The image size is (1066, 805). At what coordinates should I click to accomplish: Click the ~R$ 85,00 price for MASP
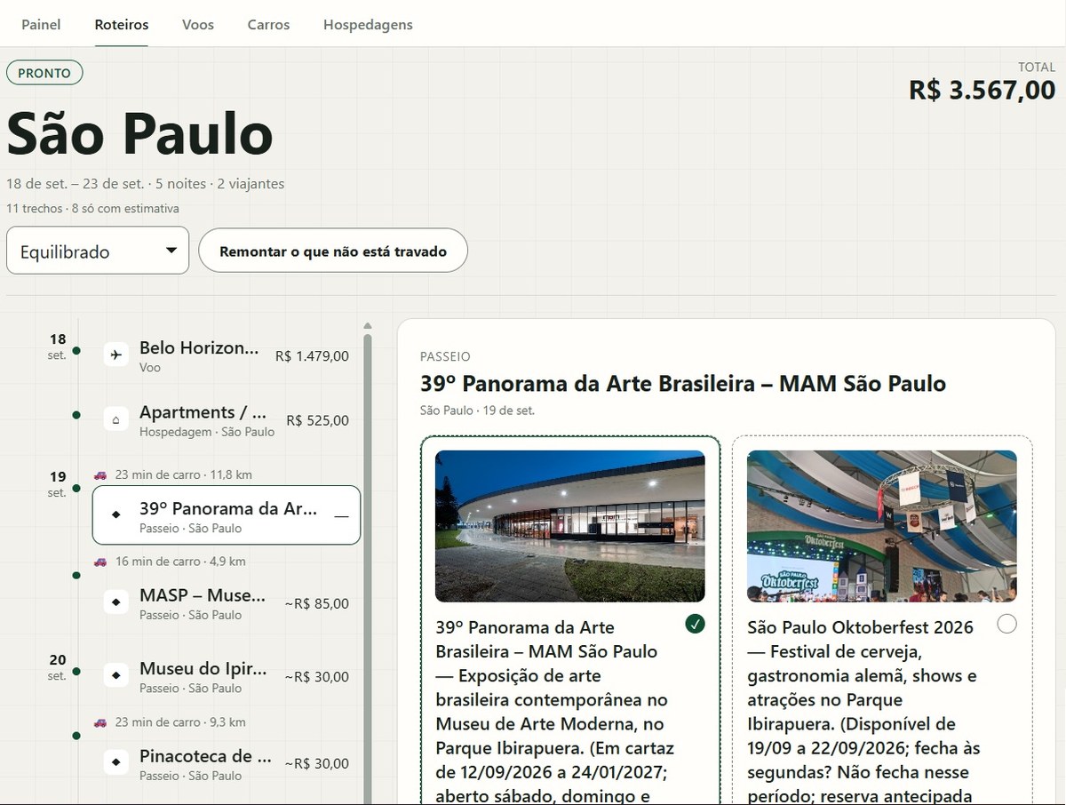click(316, 603)
